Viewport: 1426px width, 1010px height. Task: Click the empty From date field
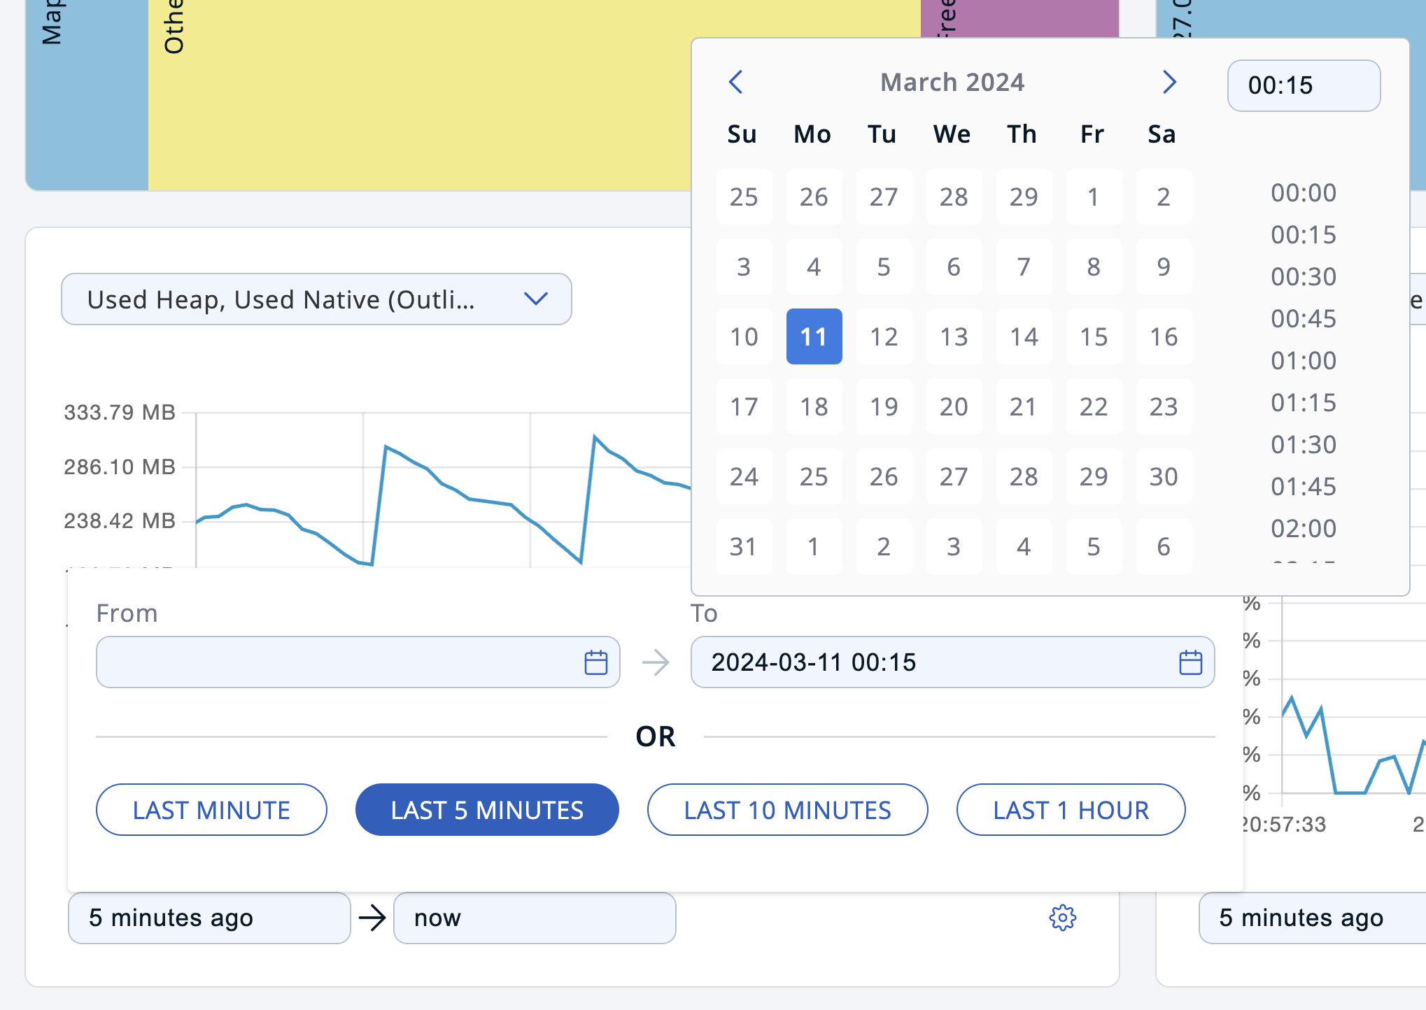[x=336, y=662]
